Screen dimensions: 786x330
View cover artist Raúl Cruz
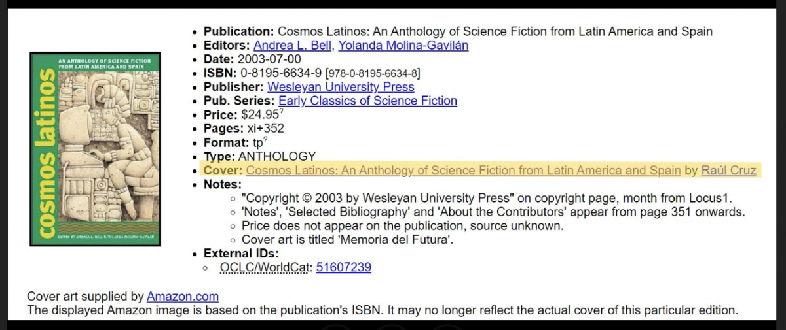(728, 171)
